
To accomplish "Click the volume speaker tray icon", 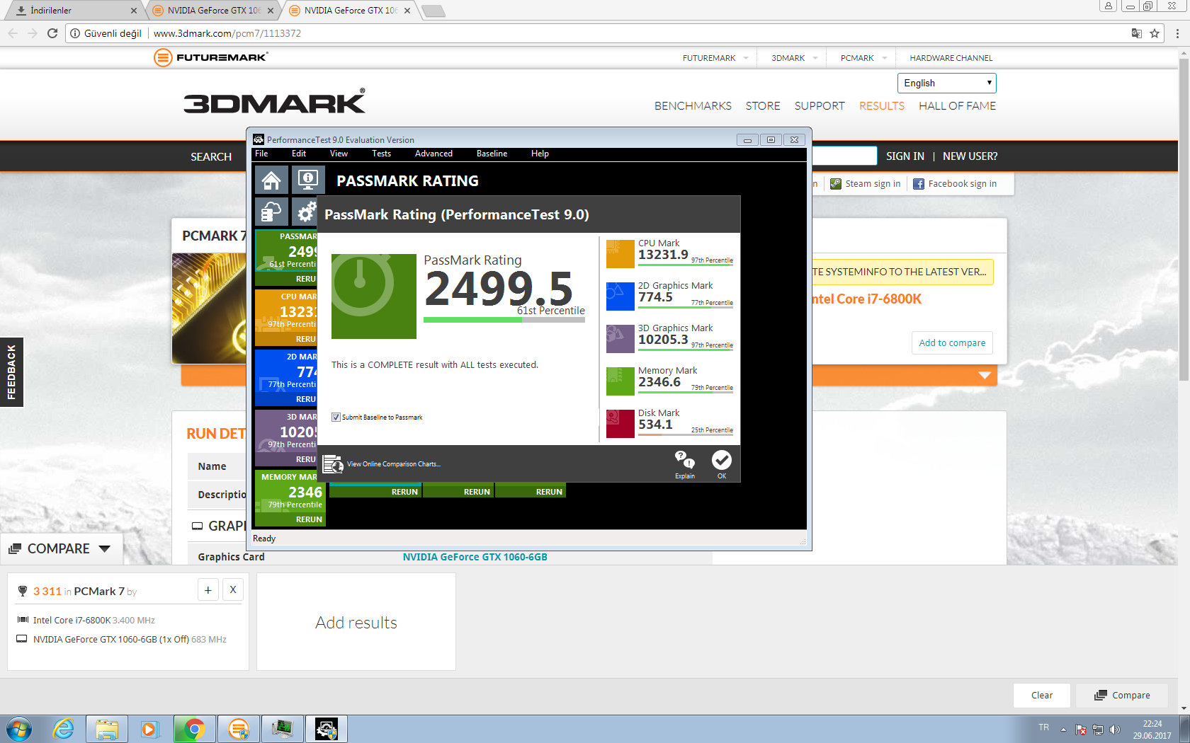I will point(1115,730).
